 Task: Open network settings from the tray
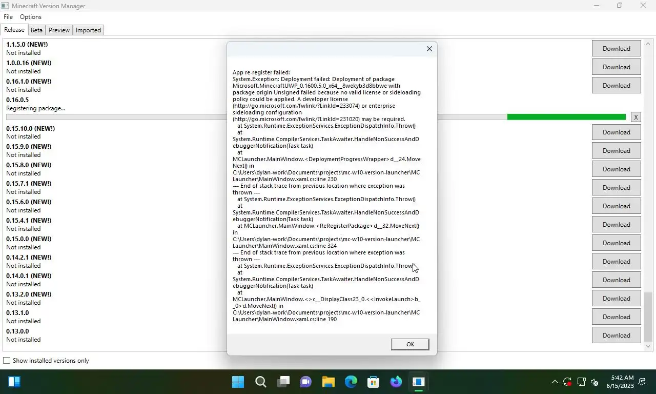(x=582, y=382)
